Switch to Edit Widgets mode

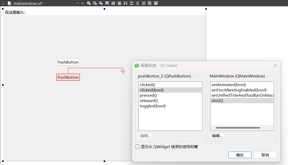coord(89,3)
